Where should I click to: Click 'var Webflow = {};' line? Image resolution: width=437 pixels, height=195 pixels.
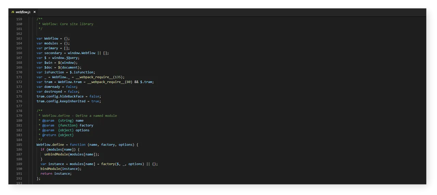pos(53,39)
